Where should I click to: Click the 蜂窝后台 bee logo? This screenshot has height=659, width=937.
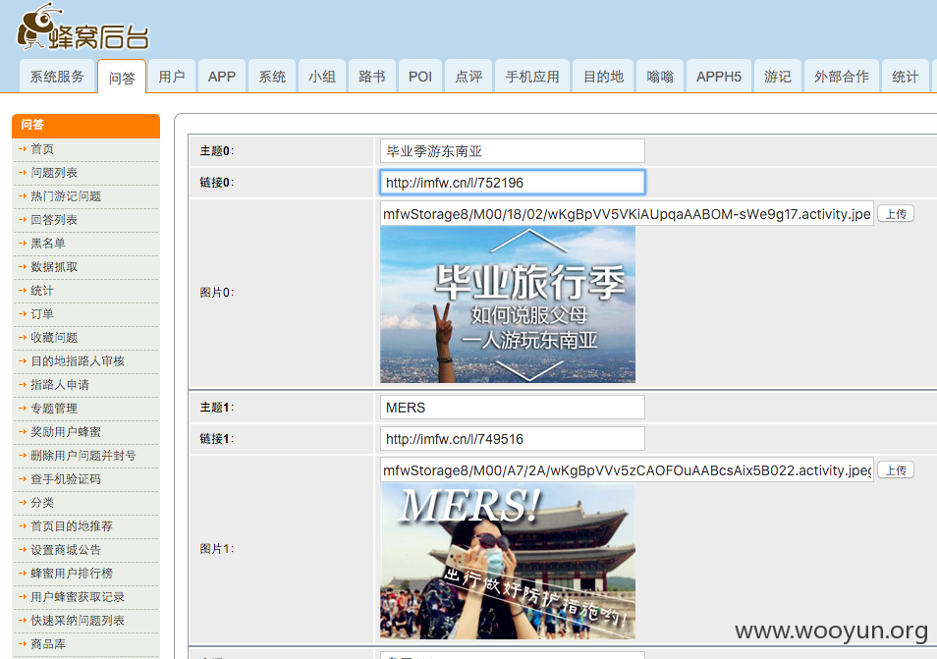tap(83, 27)
